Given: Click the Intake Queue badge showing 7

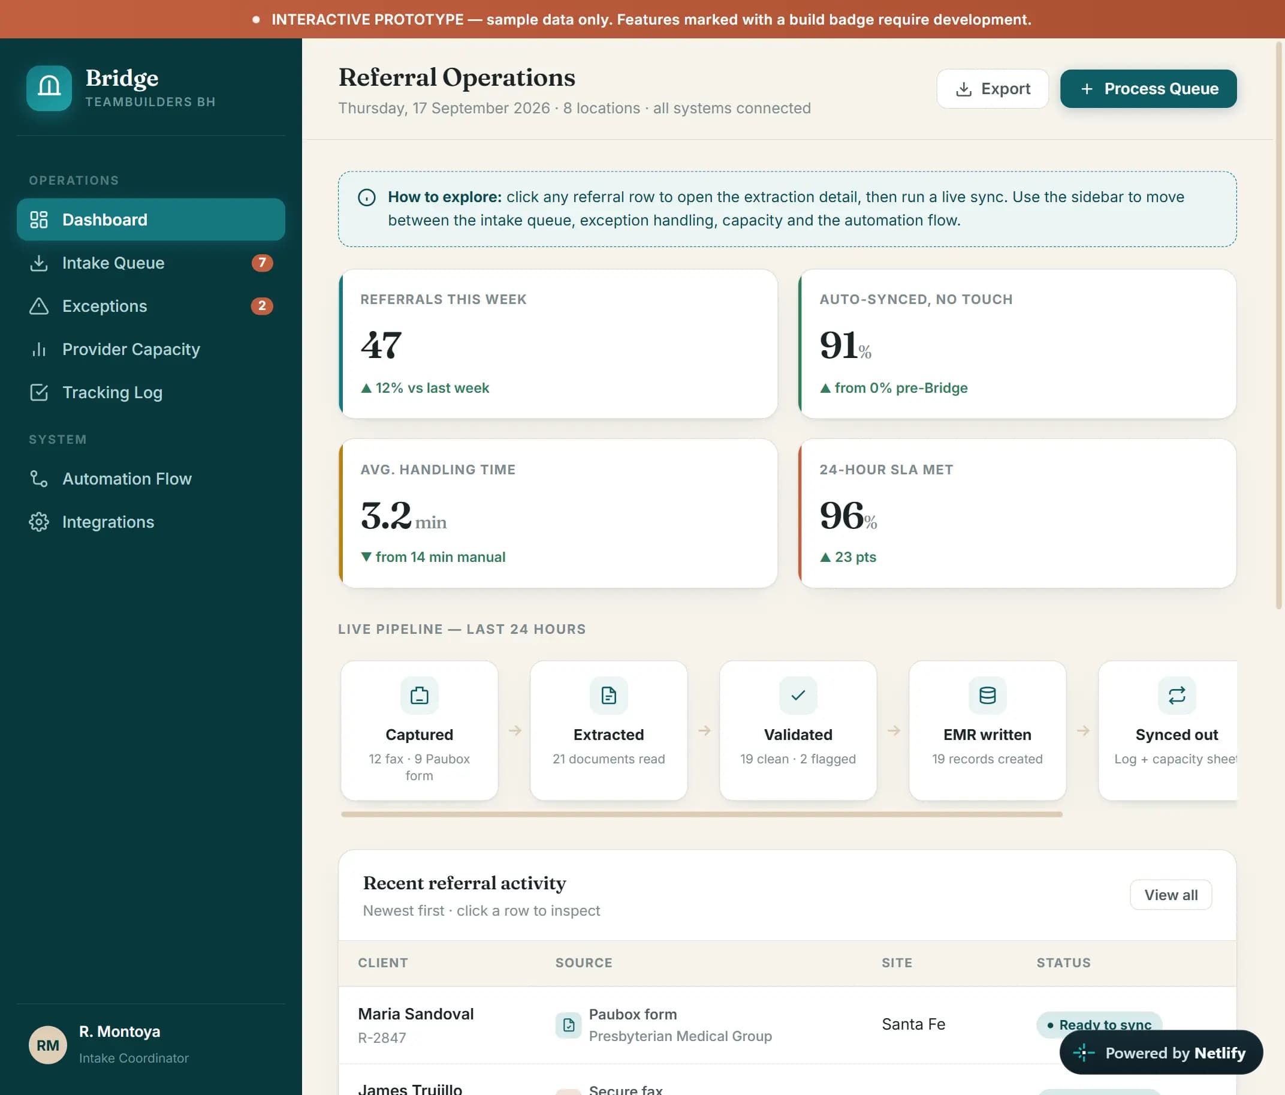Looking at the screenshot, I should pyautogui.click(x=262, y=263).
